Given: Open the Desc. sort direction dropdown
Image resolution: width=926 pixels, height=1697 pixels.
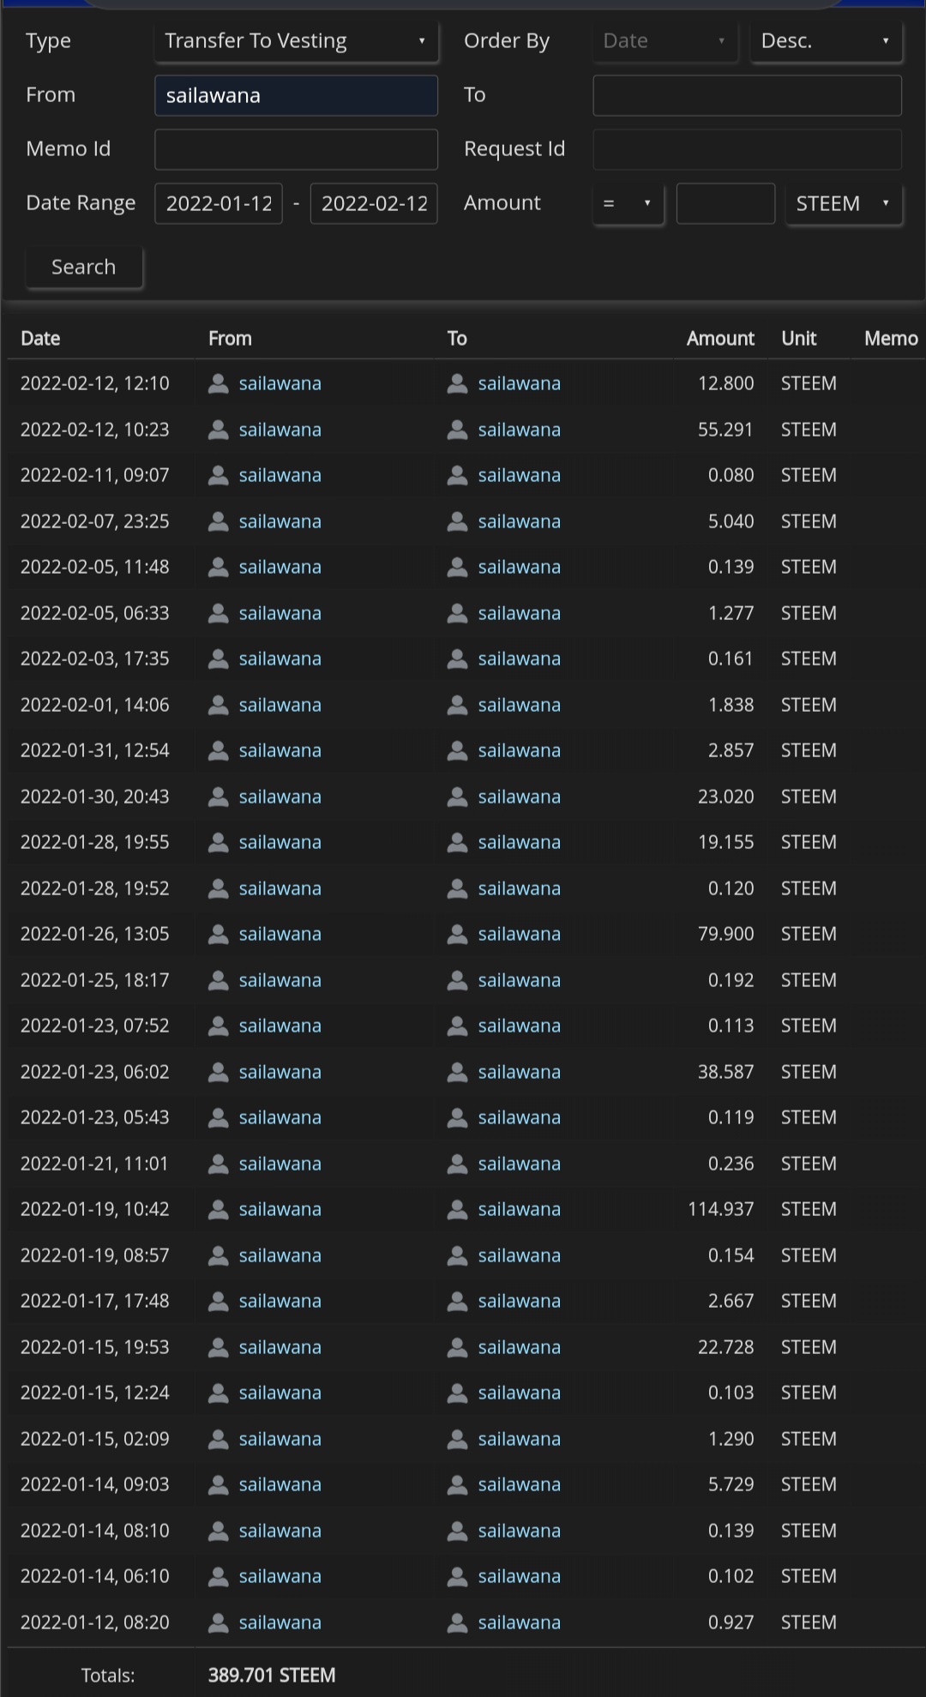Looking at the screenshot, I should 826,41.
